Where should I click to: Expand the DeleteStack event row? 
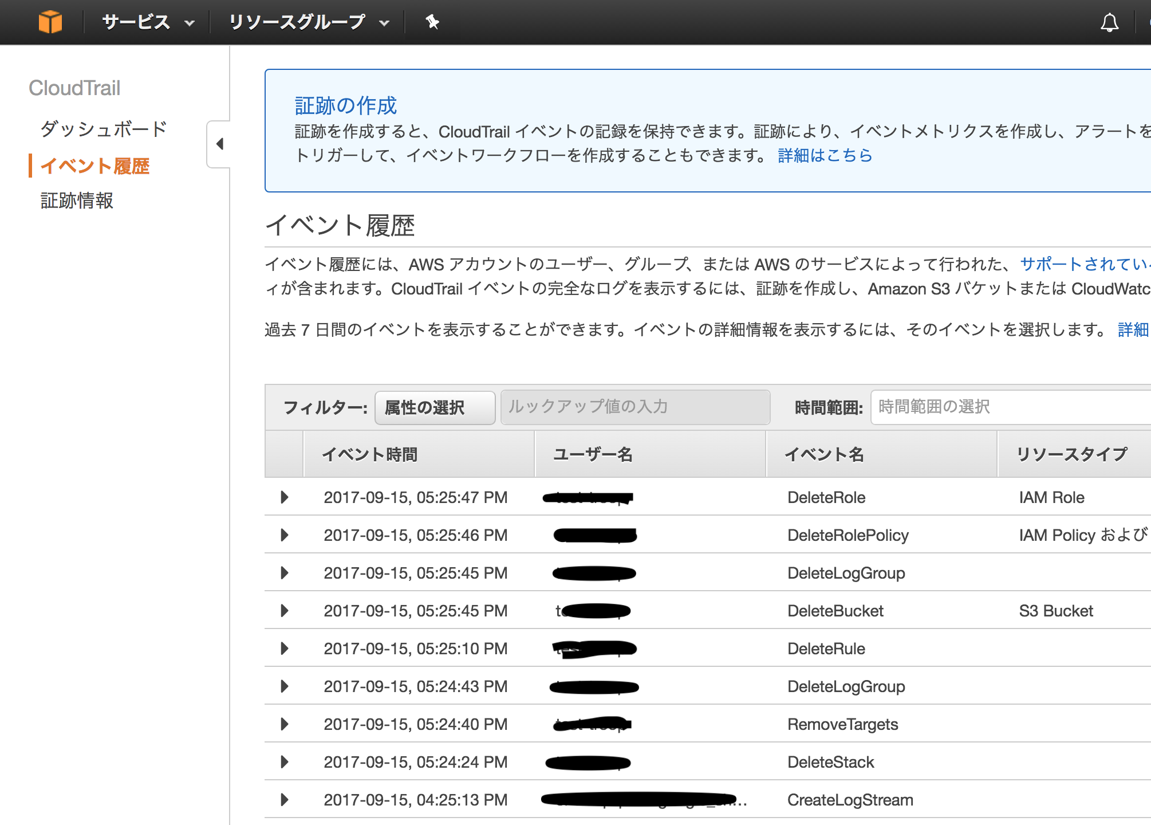tap(284, 762)
